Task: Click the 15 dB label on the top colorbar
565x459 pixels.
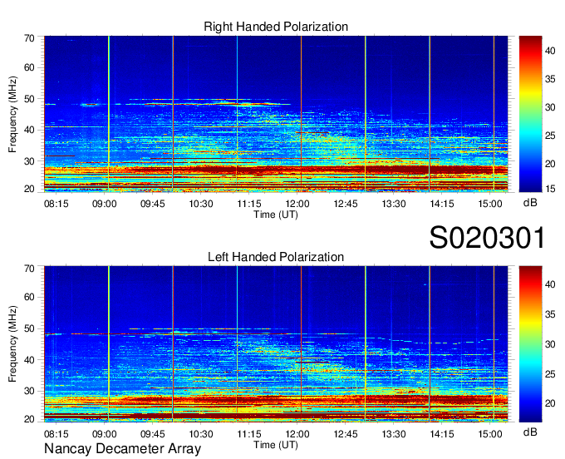Action: pyautogui.click(x=550, y=188)
